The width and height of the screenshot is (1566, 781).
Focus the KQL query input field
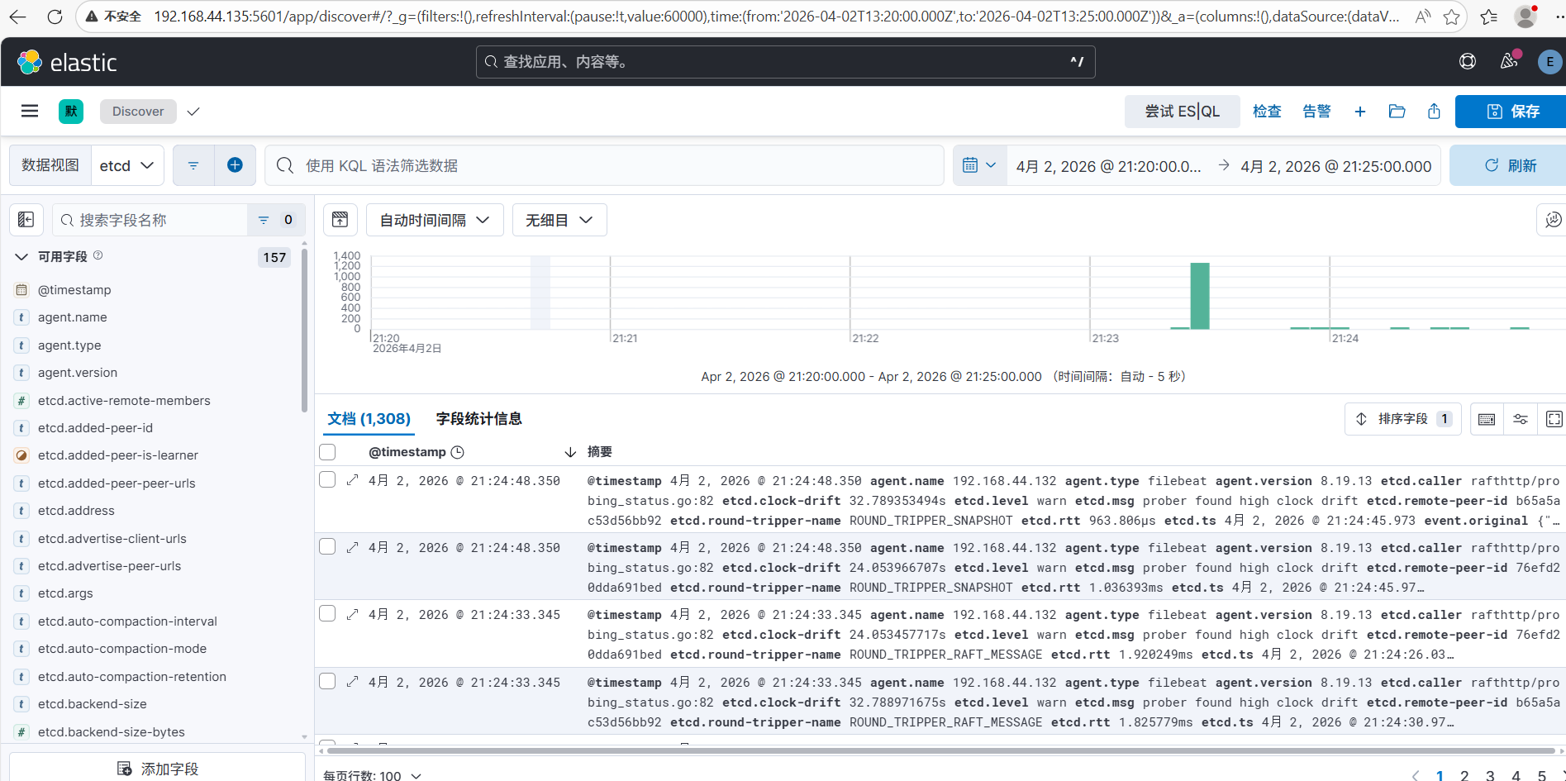604,165
